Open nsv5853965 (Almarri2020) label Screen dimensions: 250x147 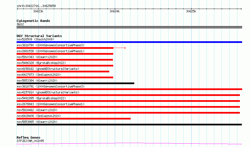pos(37,122)
